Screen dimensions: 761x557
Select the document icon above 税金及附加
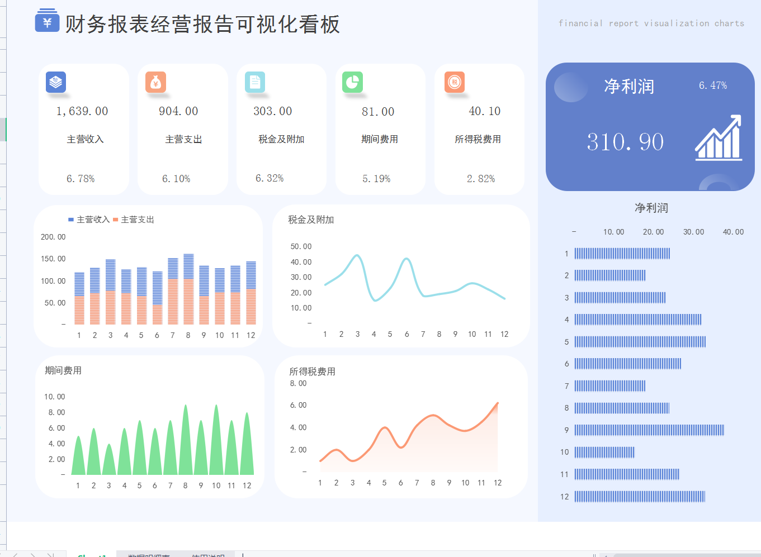pos(254,82)
